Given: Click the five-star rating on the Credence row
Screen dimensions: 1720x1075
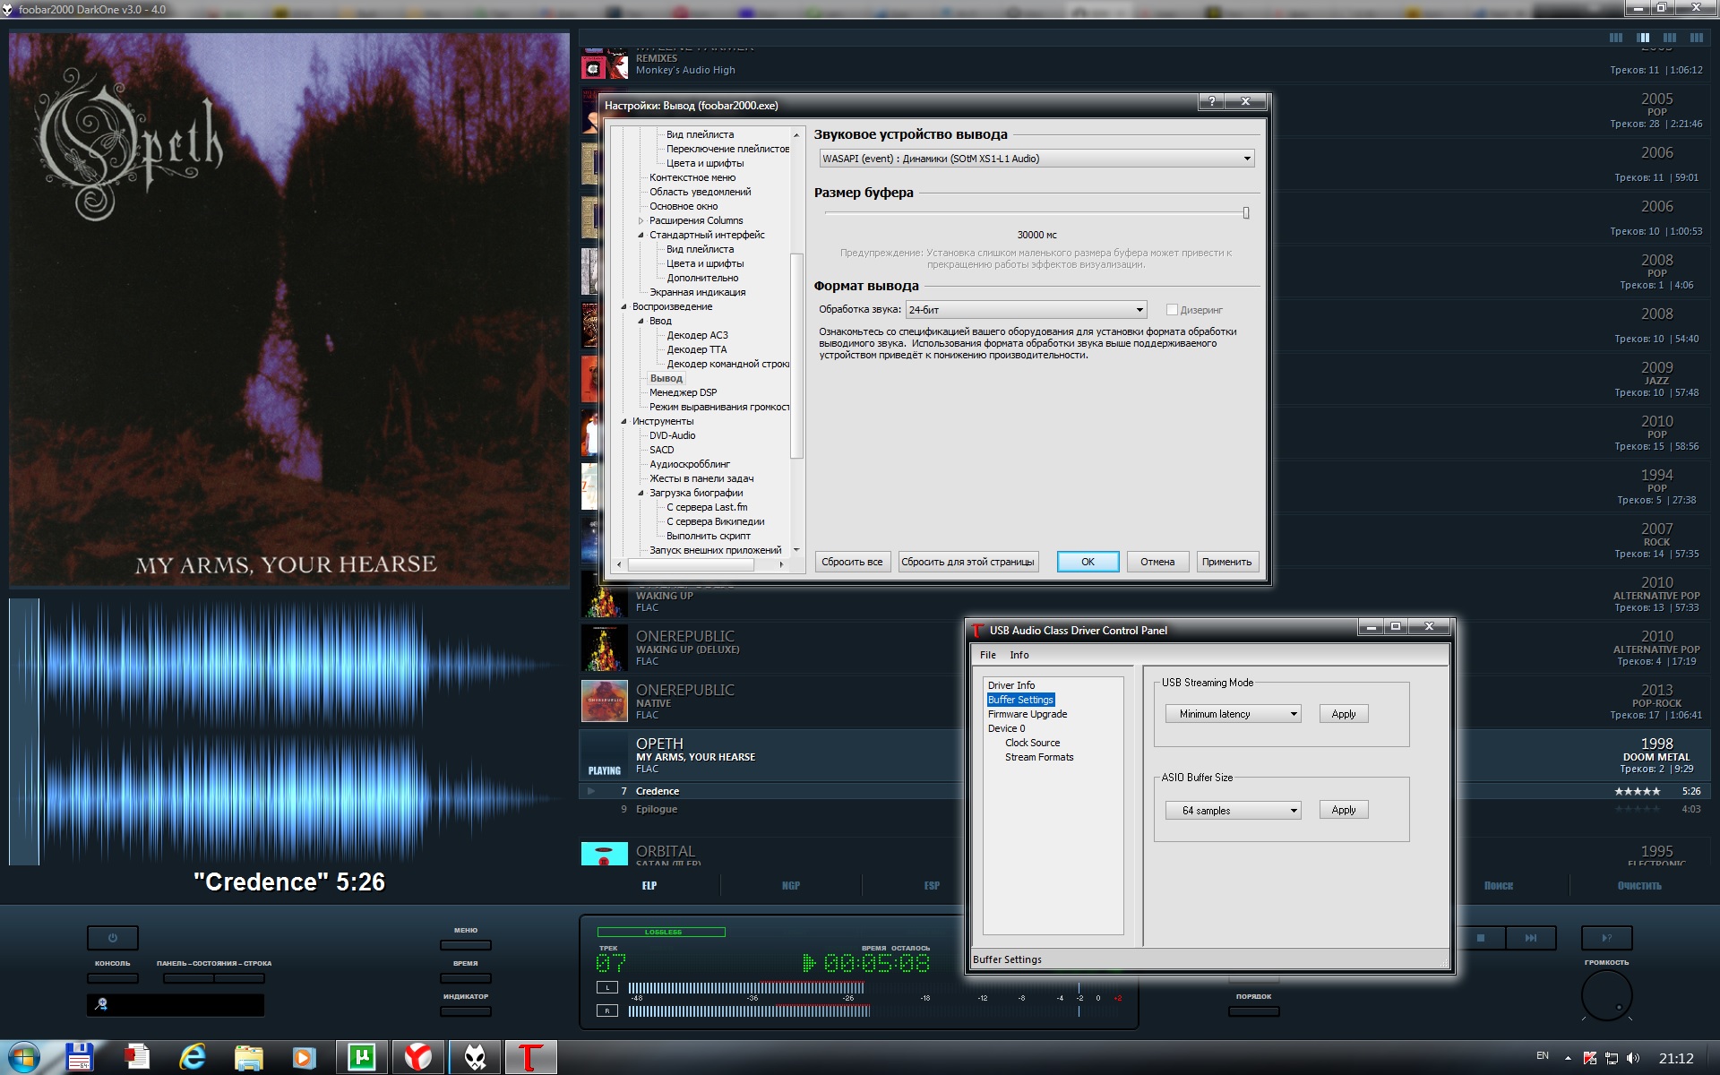Looking at the screenshot, I should (1637, 791).
